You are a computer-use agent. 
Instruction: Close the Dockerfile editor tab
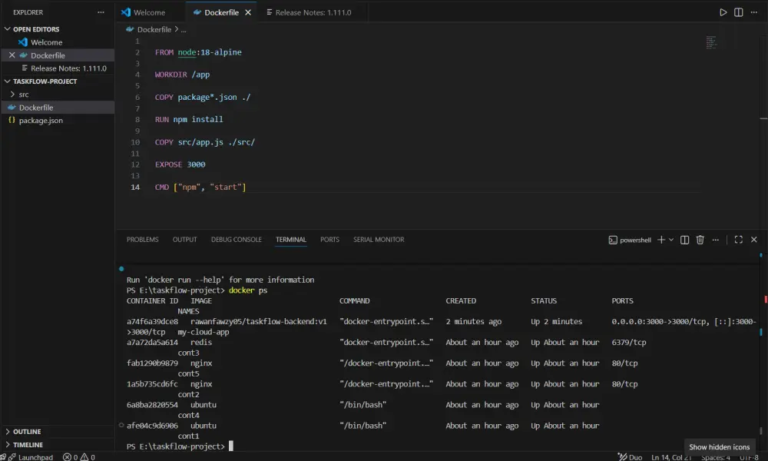248,12
